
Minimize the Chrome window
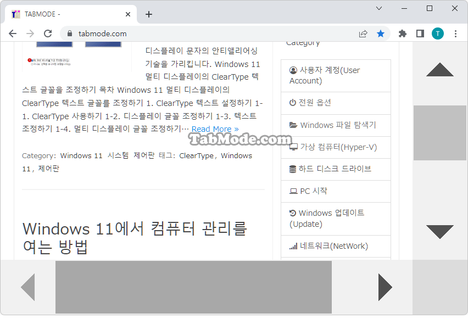coord(404,8)
